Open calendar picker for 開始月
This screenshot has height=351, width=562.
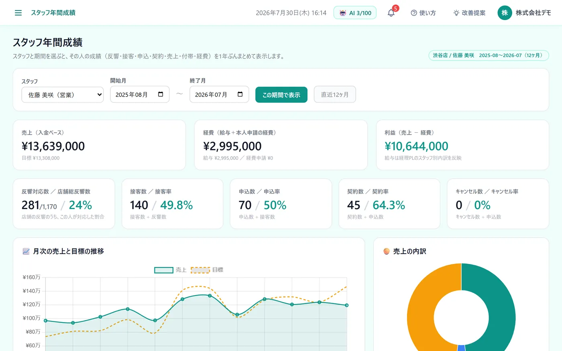click(x=161, y=94)
